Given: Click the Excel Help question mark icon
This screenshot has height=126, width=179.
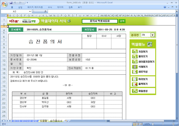Looking at the screenshot, I should coord(165,7).
